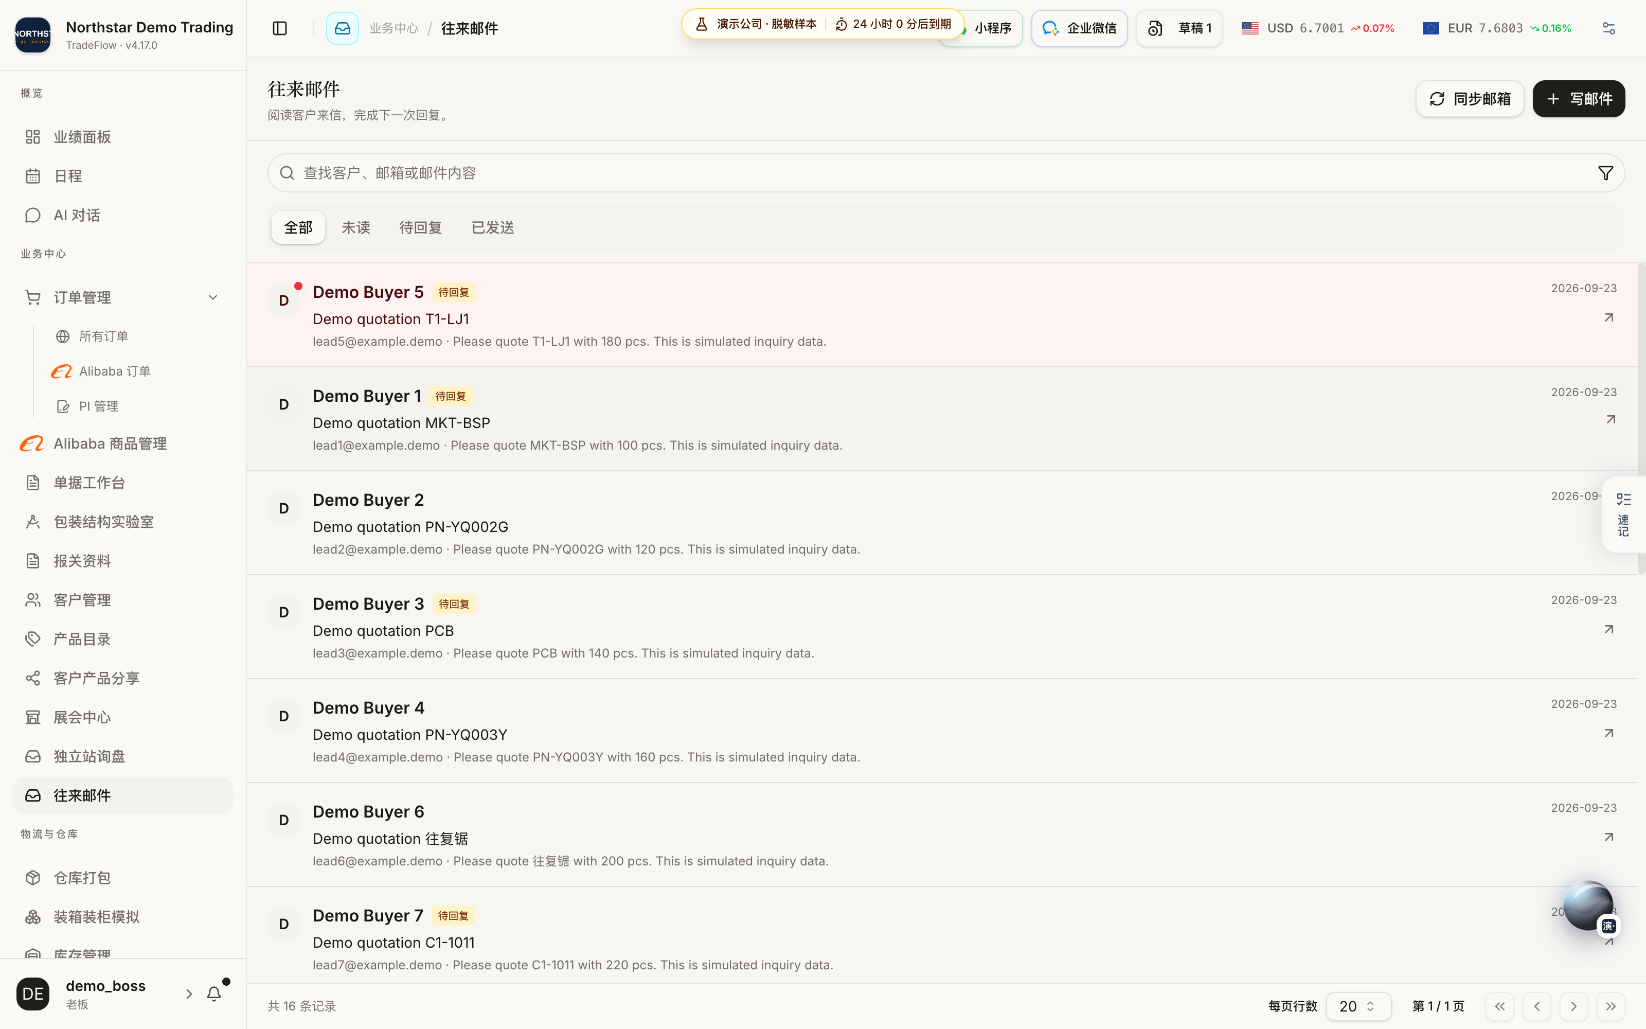Open 独立站询盘 in sidebar
The height and width of the screenshot is (1029, 1646).
pos(122,757)
